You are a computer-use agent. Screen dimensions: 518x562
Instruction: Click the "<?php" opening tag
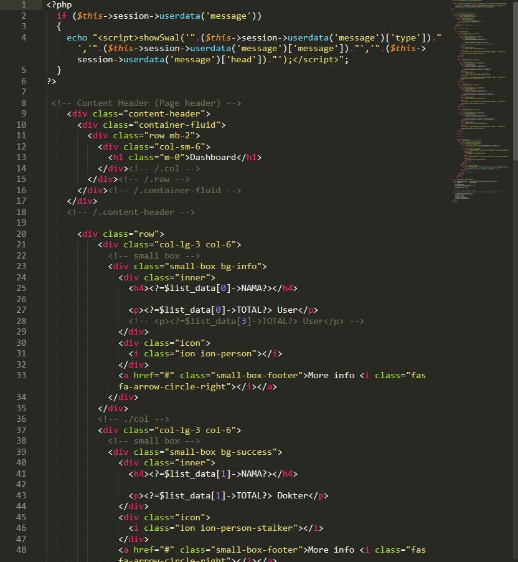click(59, 4)
